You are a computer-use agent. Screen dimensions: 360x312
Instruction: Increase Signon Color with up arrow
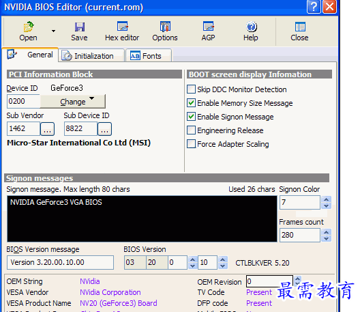(x=327, y=199)
